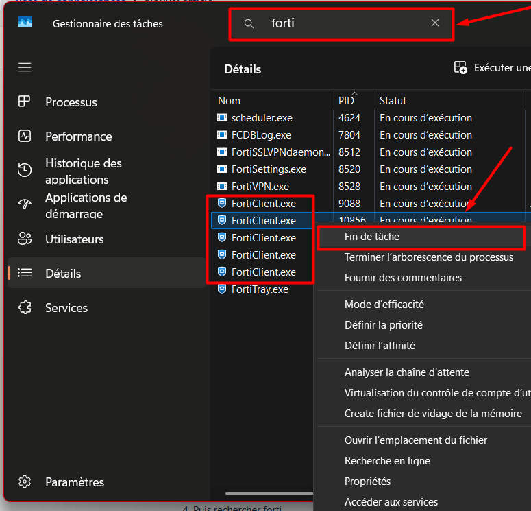The image size is (531, 511).
Task: Click PID value 7804
Action: point(349,135)
